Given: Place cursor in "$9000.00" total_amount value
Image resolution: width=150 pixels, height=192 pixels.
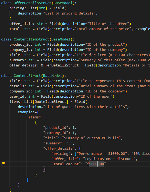Looking at the screenshot, I should click(96, 164).
